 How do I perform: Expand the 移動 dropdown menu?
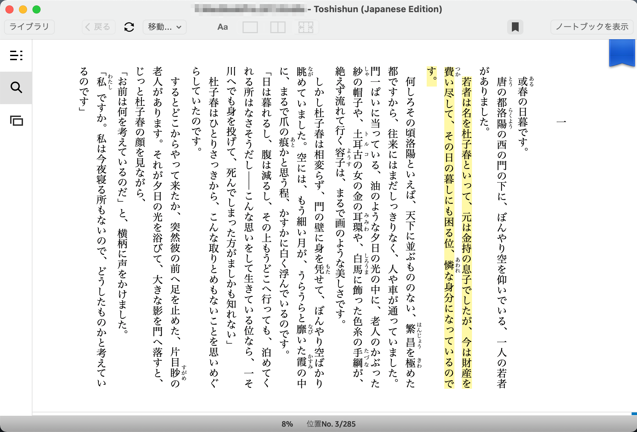coord(165,27)
